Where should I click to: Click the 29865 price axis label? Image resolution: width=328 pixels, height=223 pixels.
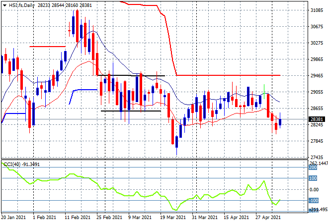[x=317, y=59]
